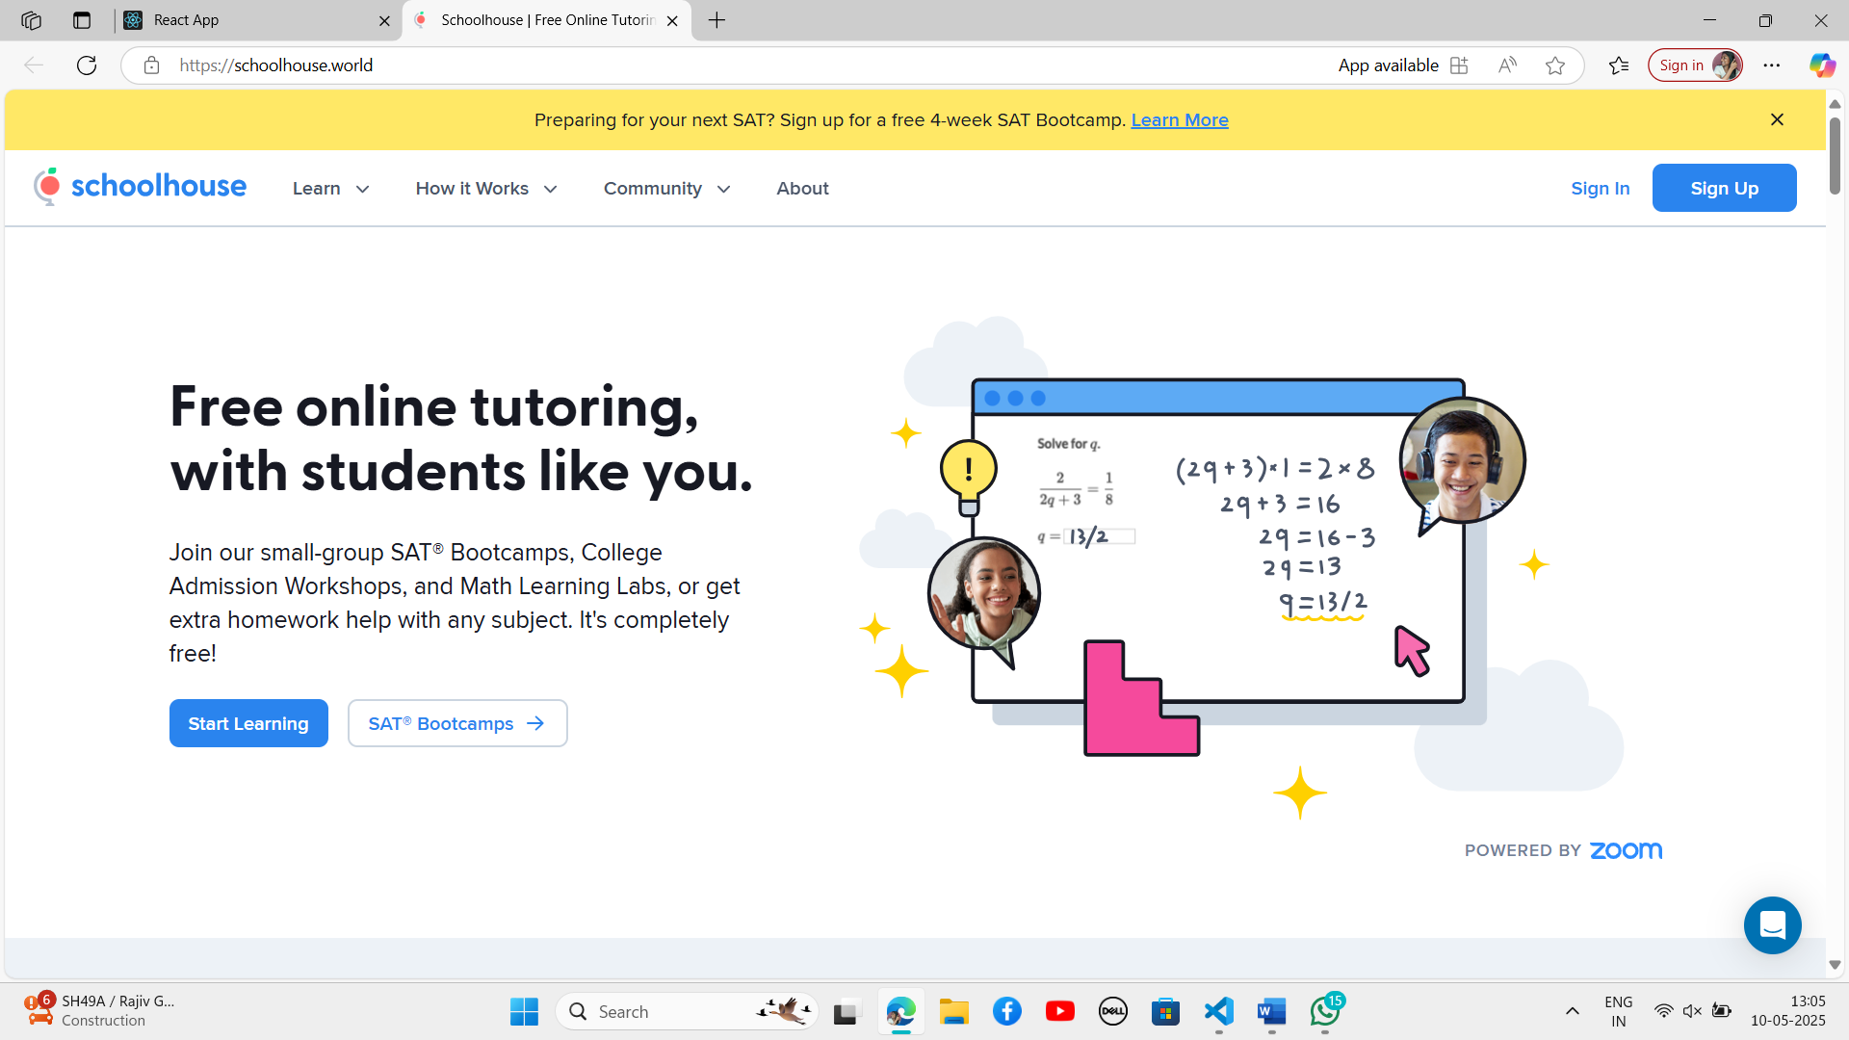Expand the Learn dropdown menu
This screenshot has height=1040, width=1849.
tap(330, 189)
